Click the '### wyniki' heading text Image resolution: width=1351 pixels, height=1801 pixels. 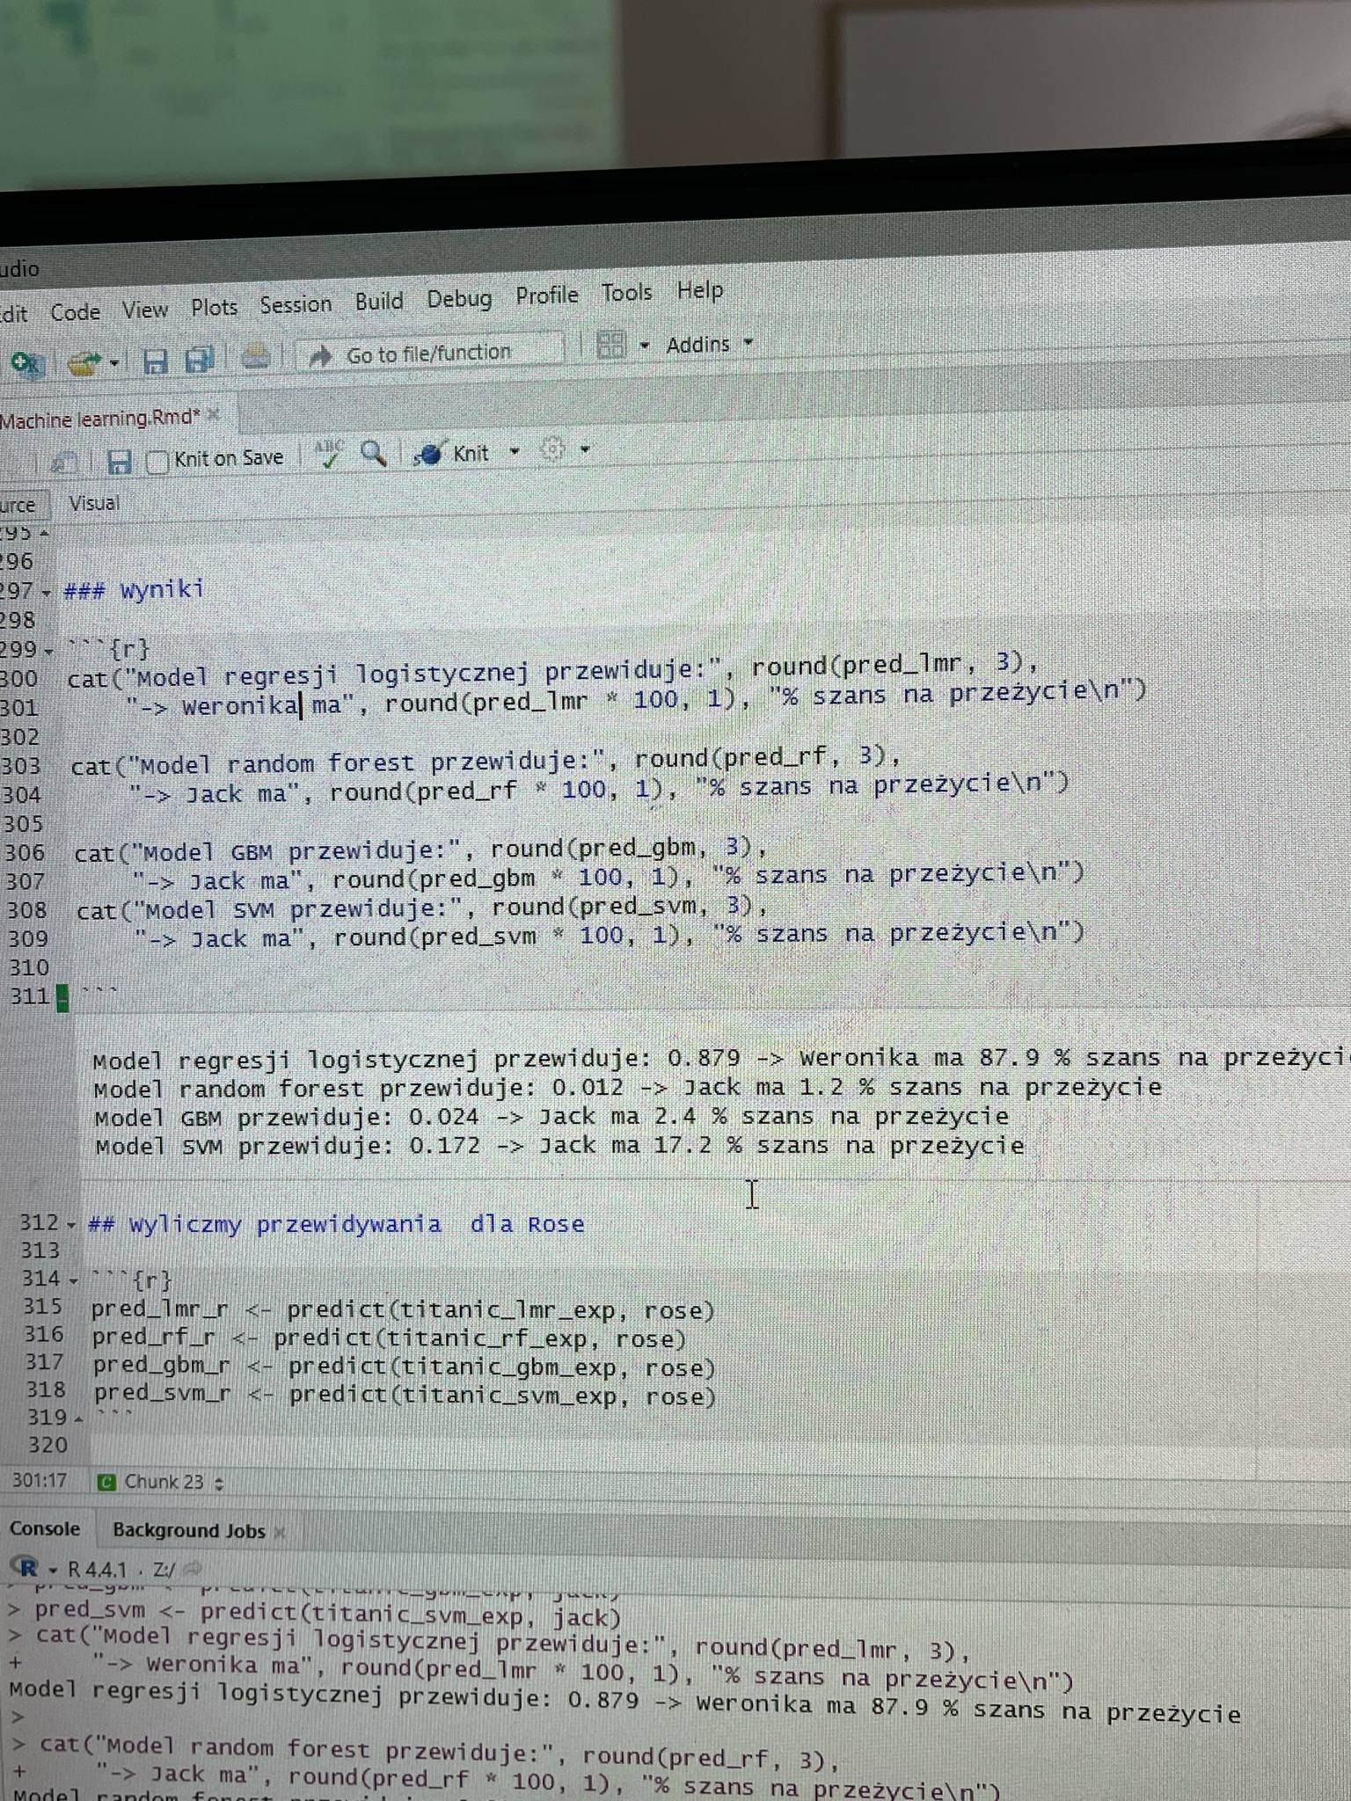[134, 589]
